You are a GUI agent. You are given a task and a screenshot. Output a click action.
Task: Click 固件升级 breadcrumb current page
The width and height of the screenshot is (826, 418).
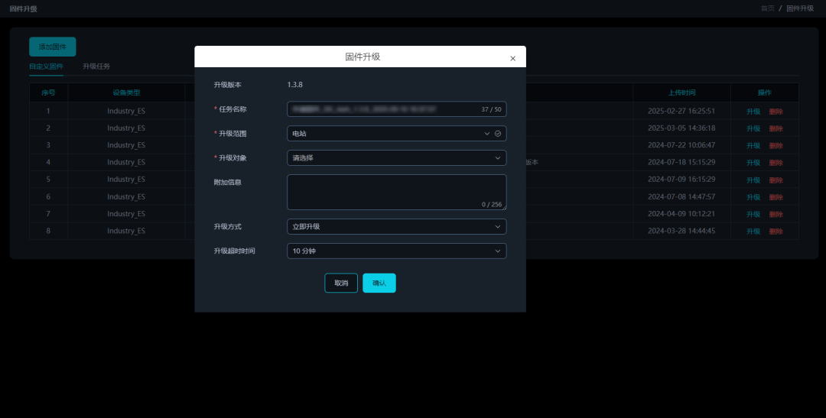800,8
